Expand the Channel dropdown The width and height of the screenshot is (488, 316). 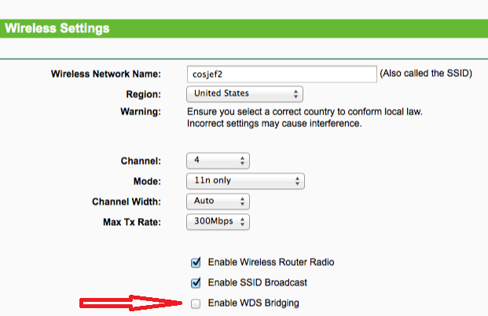(218, 161)
